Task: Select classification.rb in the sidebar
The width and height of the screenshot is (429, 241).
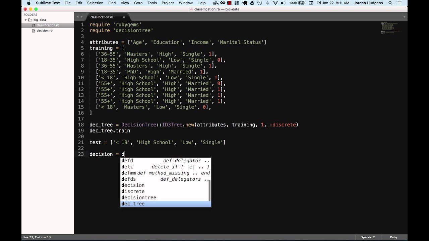Action: click(48, 25)
